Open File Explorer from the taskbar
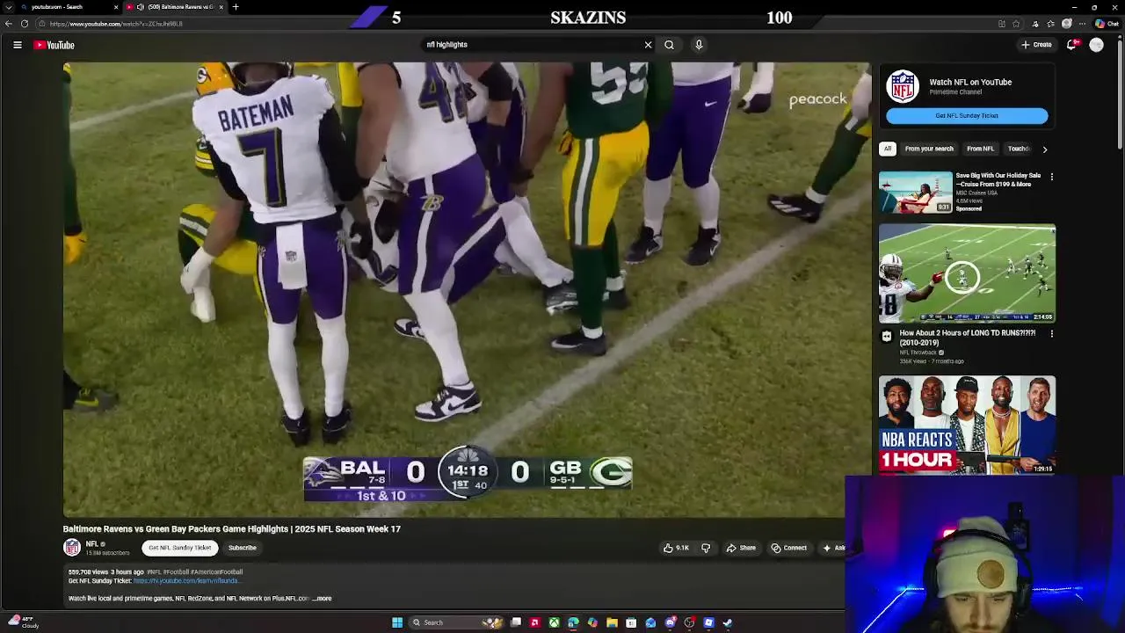 612,622
